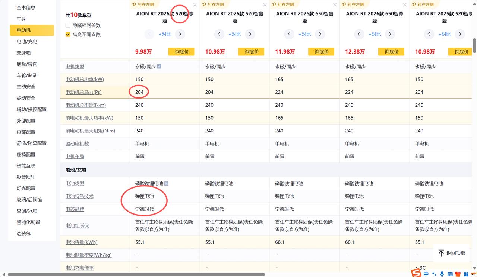Image resolution: width=477 pixels, height=277 pixels.
Task: Open info icon beside 永磁/同步 in first column
Action: pos(159,67)
